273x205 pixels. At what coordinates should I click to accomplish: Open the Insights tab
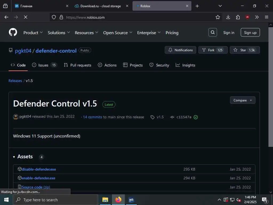tap(186, 65)
